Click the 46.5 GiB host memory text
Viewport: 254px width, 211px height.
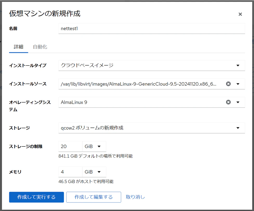click(x=86, y=182)
